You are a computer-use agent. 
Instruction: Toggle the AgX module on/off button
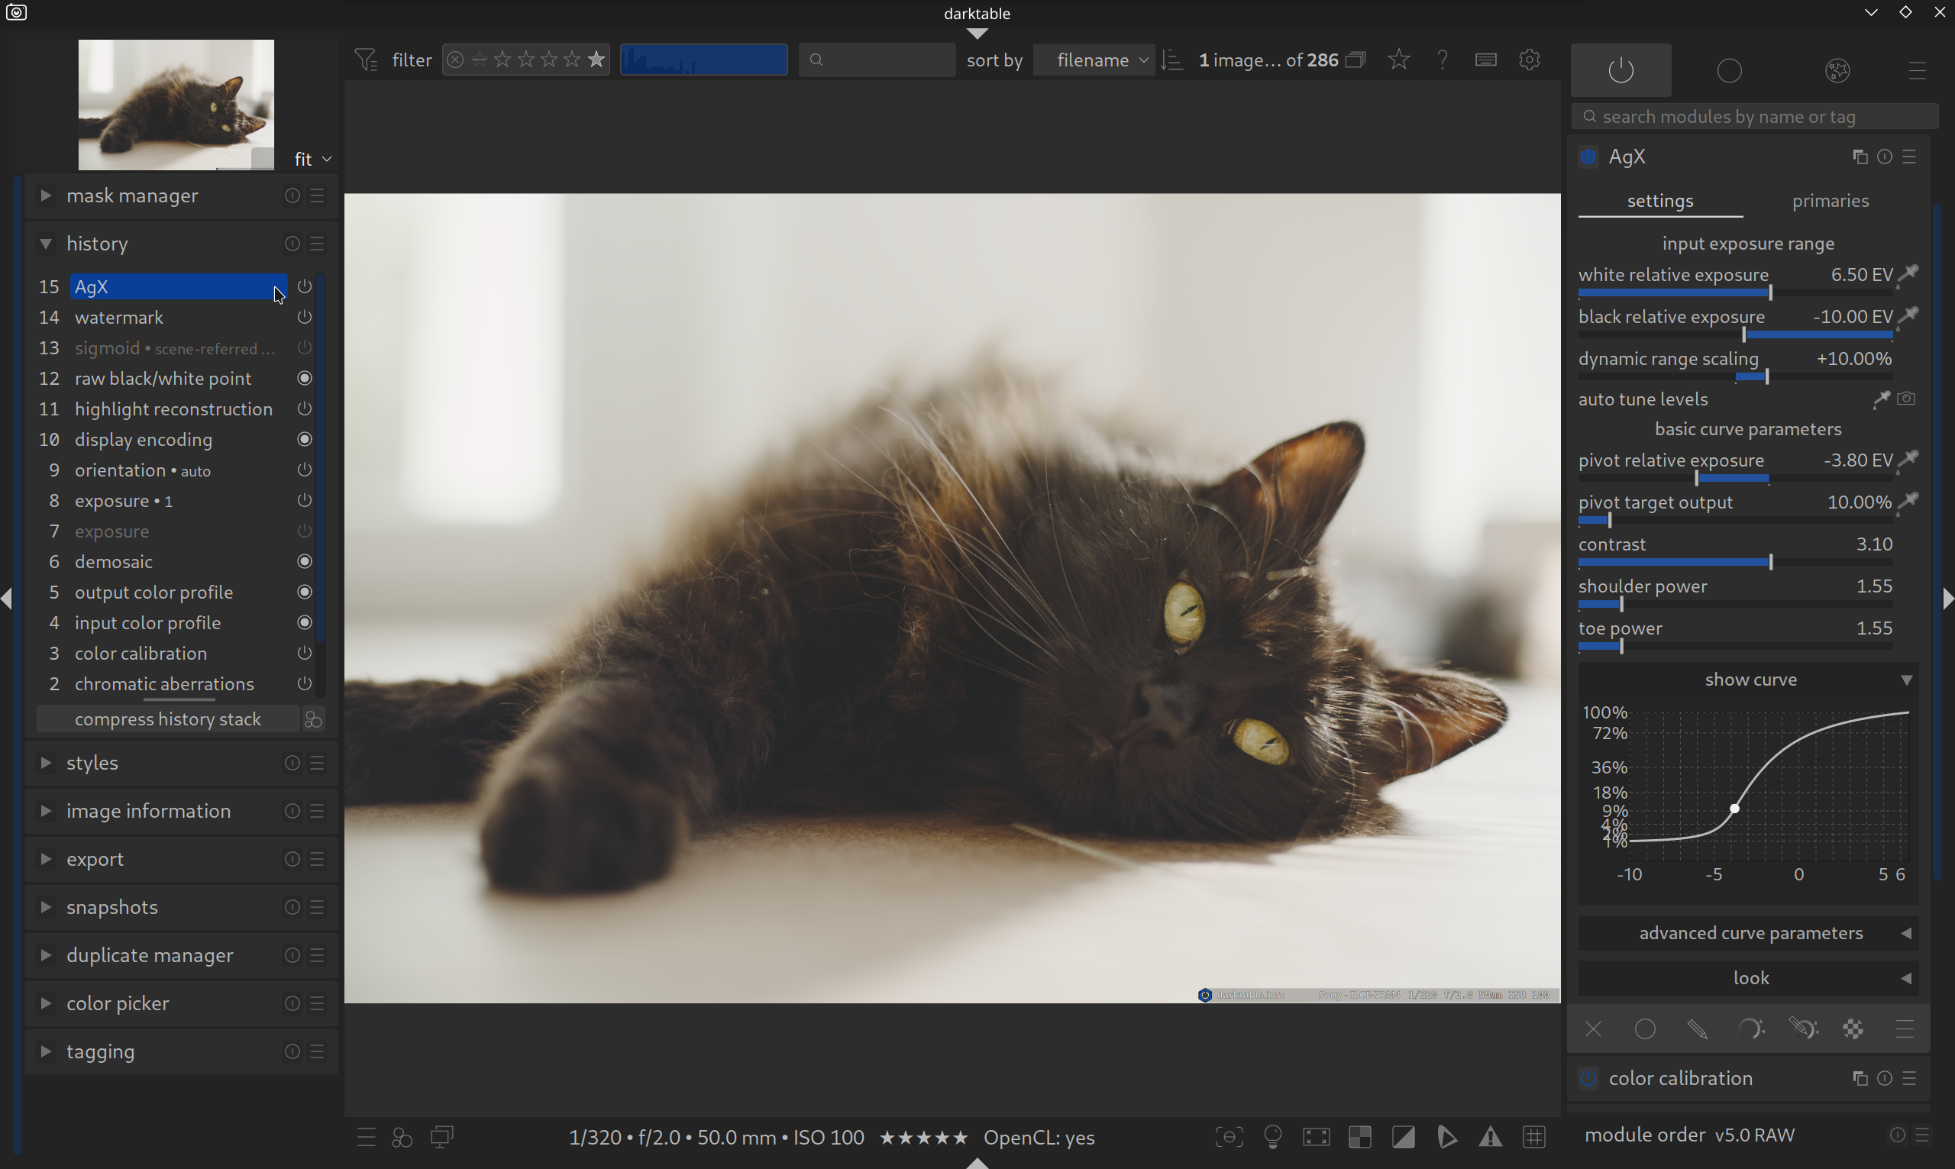pyautogui.click(x=1588, y=157)
